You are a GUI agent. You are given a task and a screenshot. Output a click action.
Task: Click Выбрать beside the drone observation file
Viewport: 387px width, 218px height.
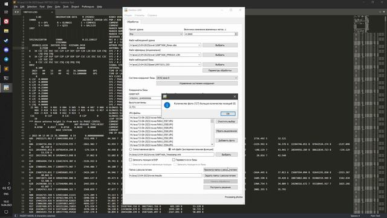tap(220, 45)
